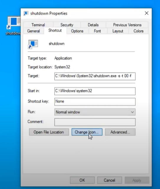The height and width of the screenshot is (189, 160).
Task: Select the Shortcut tab
Action: [55, 30]
